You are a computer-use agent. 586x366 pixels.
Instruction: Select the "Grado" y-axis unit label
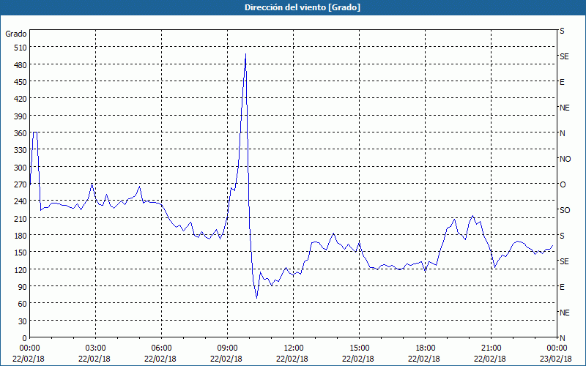16,34
